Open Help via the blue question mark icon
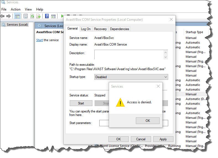This screenshot has width=218, height=158. 47,16
